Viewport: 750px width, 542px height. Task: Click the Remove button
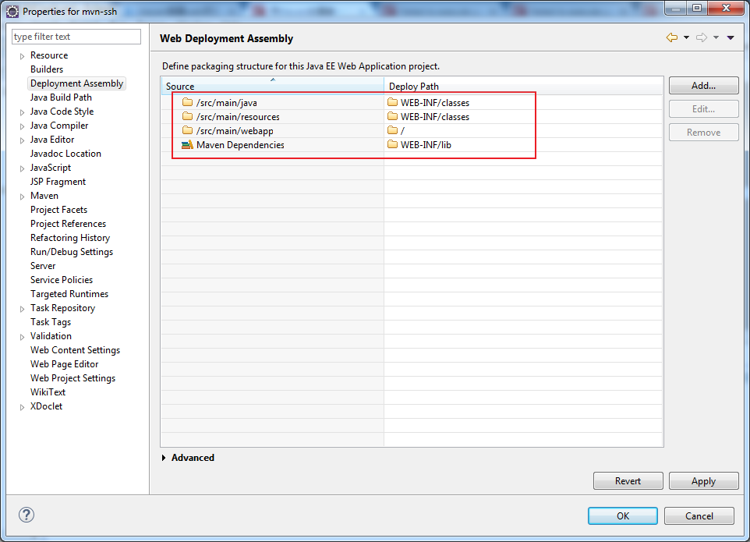pyautogui.click(x=703, y=133)
